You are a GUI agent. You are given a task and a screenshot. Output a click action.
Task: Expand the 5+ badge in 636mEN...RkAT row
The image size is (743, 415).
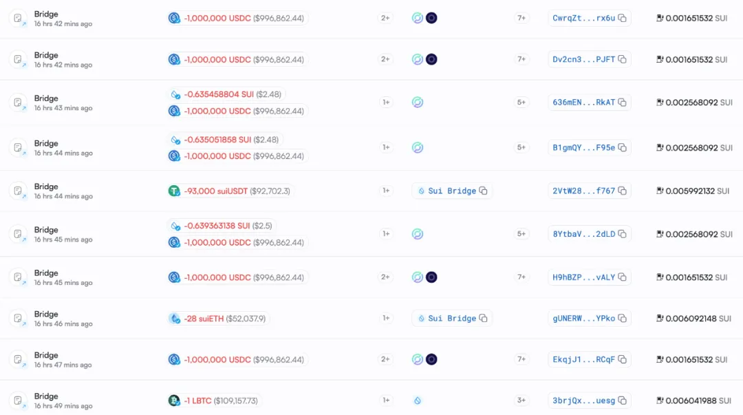click(522, 103)
